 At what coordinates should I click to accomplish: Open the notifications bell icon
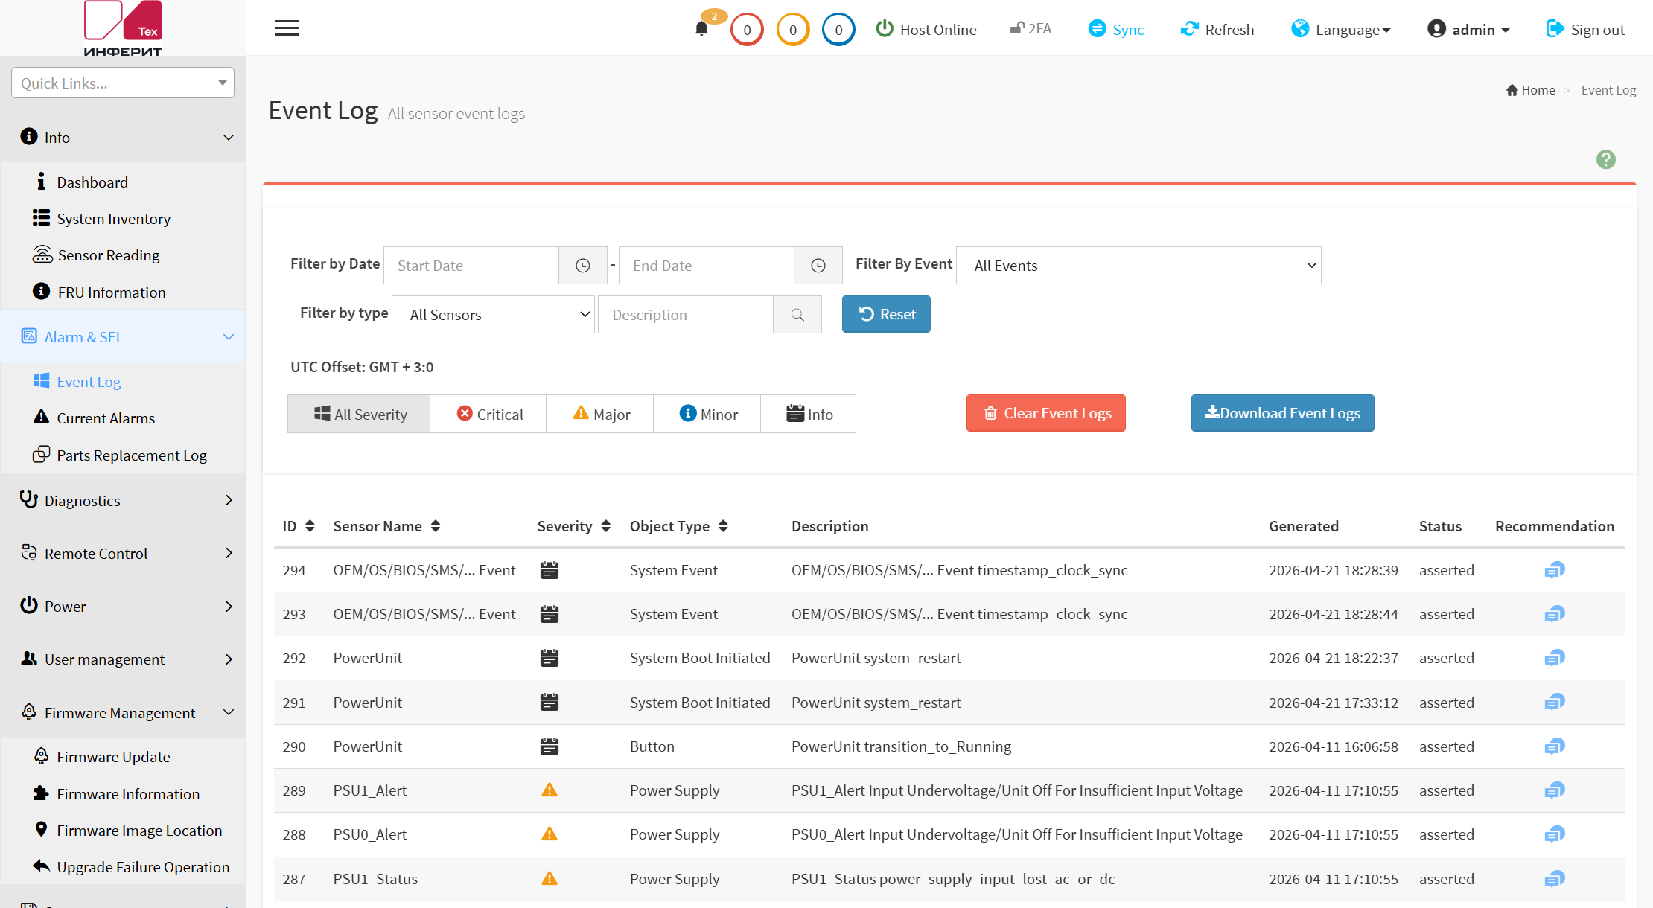[701, 29]
